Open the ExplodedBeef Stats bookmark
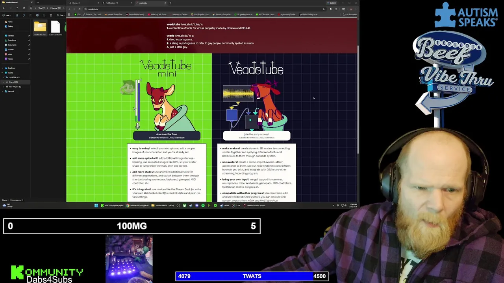 (135, 15)
